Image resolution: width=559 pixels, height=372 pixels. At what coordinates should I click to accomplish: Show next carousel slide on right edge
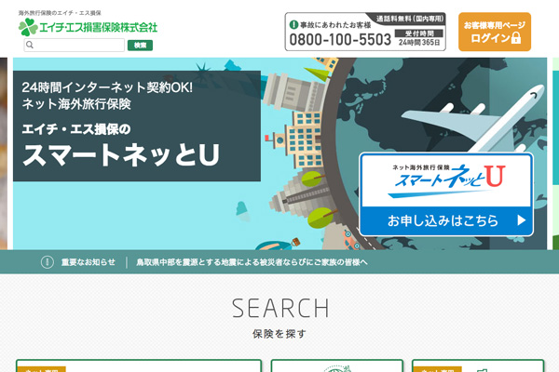[555, 153]
